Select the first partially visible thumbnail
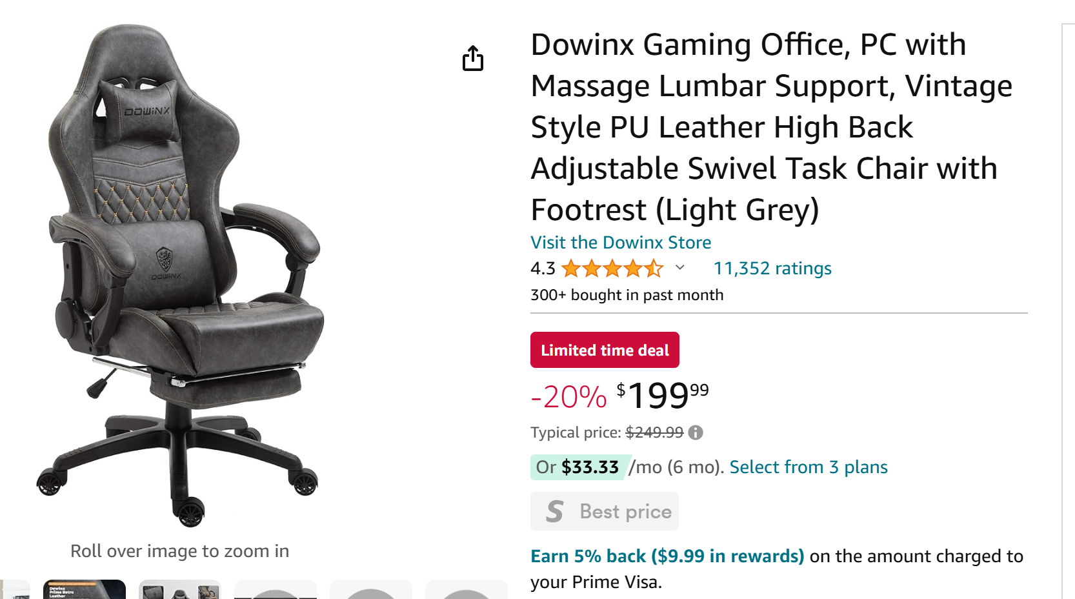 tap(14, 590)
